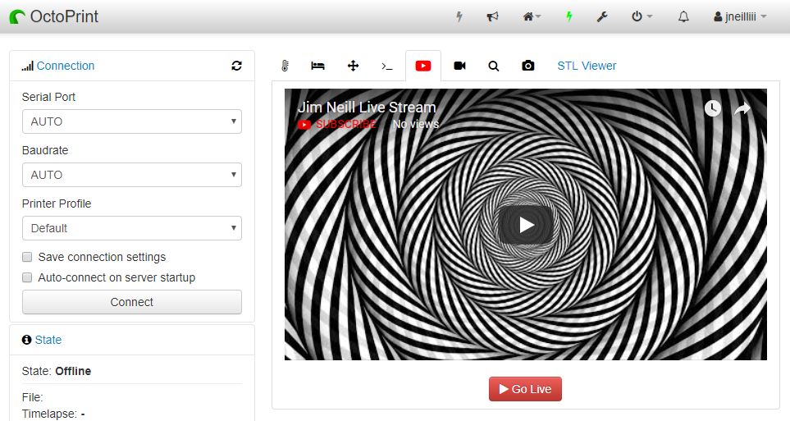
Task: Refresh serial ports with the refresh icon
Action: 236,66
